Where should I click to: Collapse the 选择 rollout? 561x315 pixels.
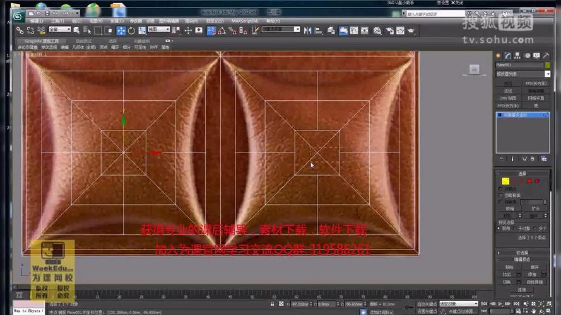pyautogui.click(x=523, y=174)
